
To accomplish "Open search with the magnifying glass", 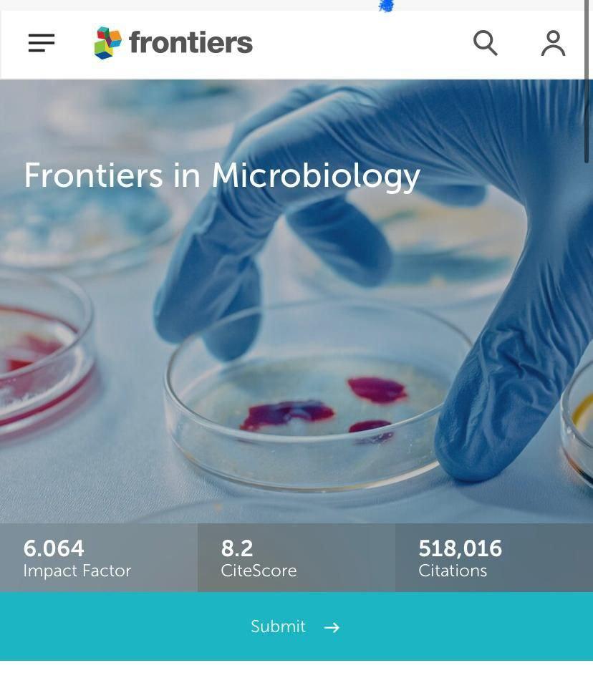I will (x=486, y=43).
